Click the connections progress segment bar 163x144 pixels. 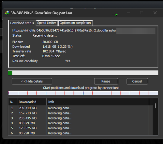(x=83, y=93)
